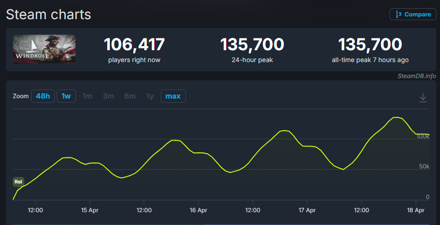This screenshot has height=225, width=440.
Task: Click the 17 Apr date axis label
Action: coord(307,210)
